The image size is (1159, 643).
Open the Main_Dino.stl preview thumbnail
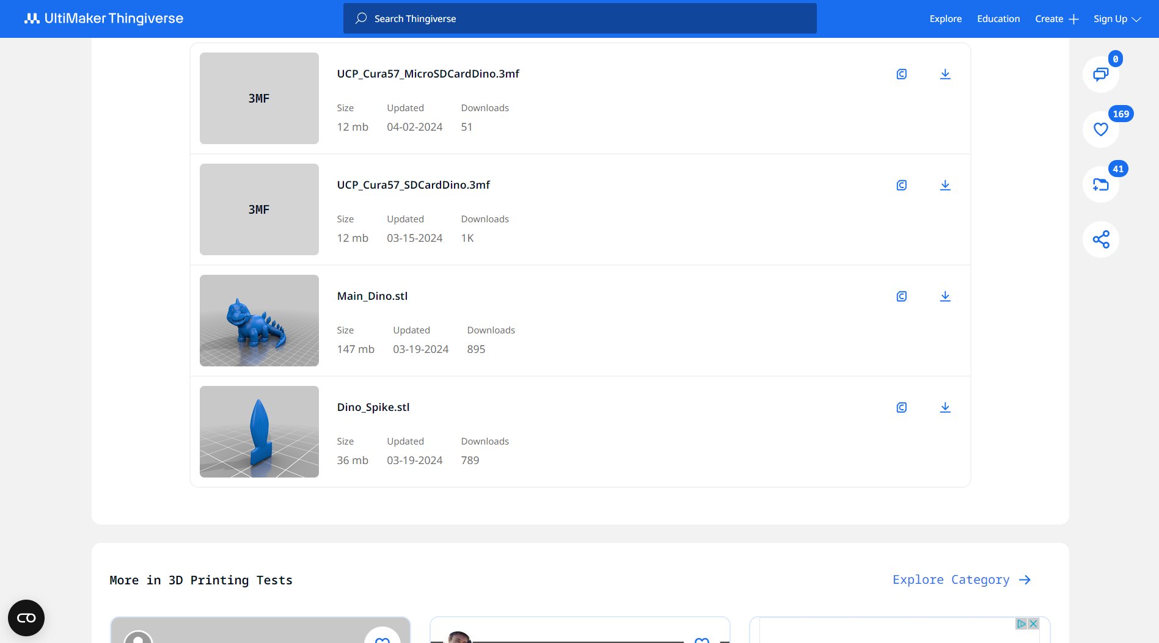click(259, 321)
